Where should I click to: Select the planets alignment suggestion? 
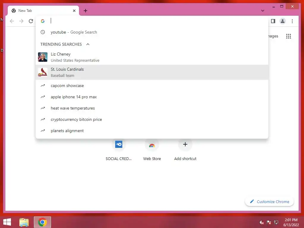pyautogui.click(x=152, y=131)
